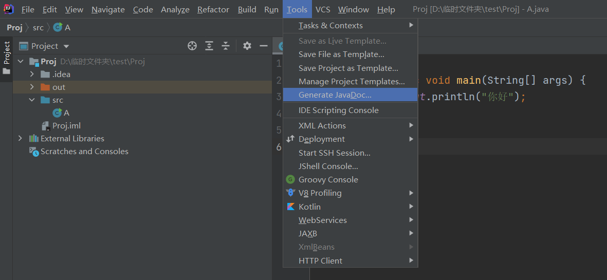The height and width of the screenshot is (280, 607).
Task: Open the HTTP Client submenu
Action: click(351, 260)
